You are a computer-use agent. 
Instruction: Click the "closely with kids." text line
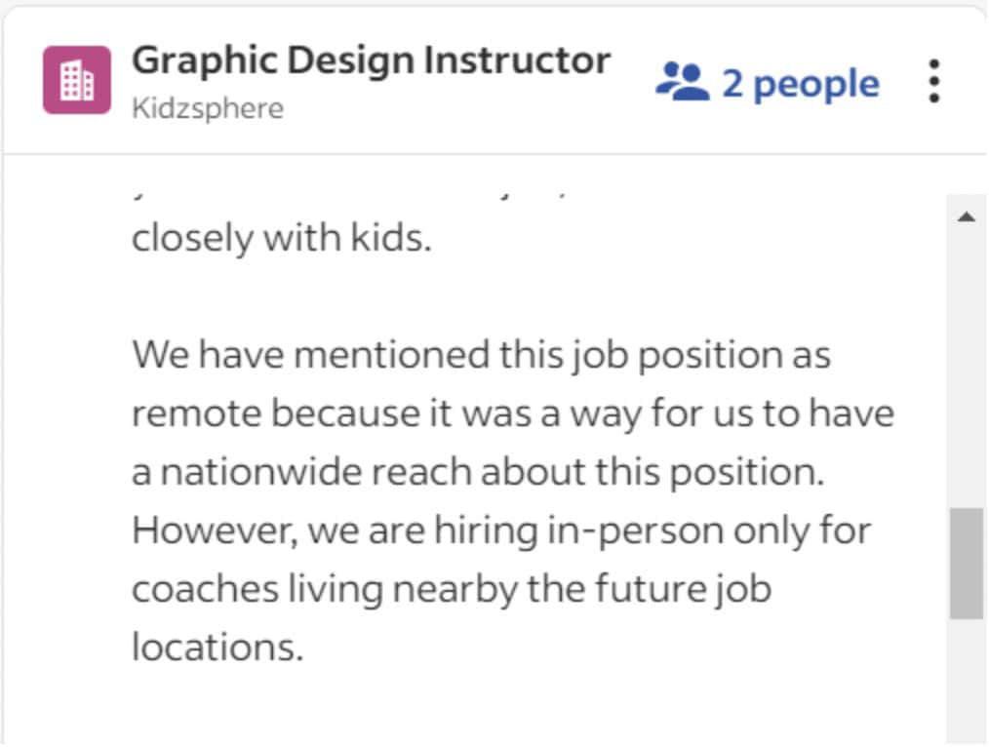[281, 239]
